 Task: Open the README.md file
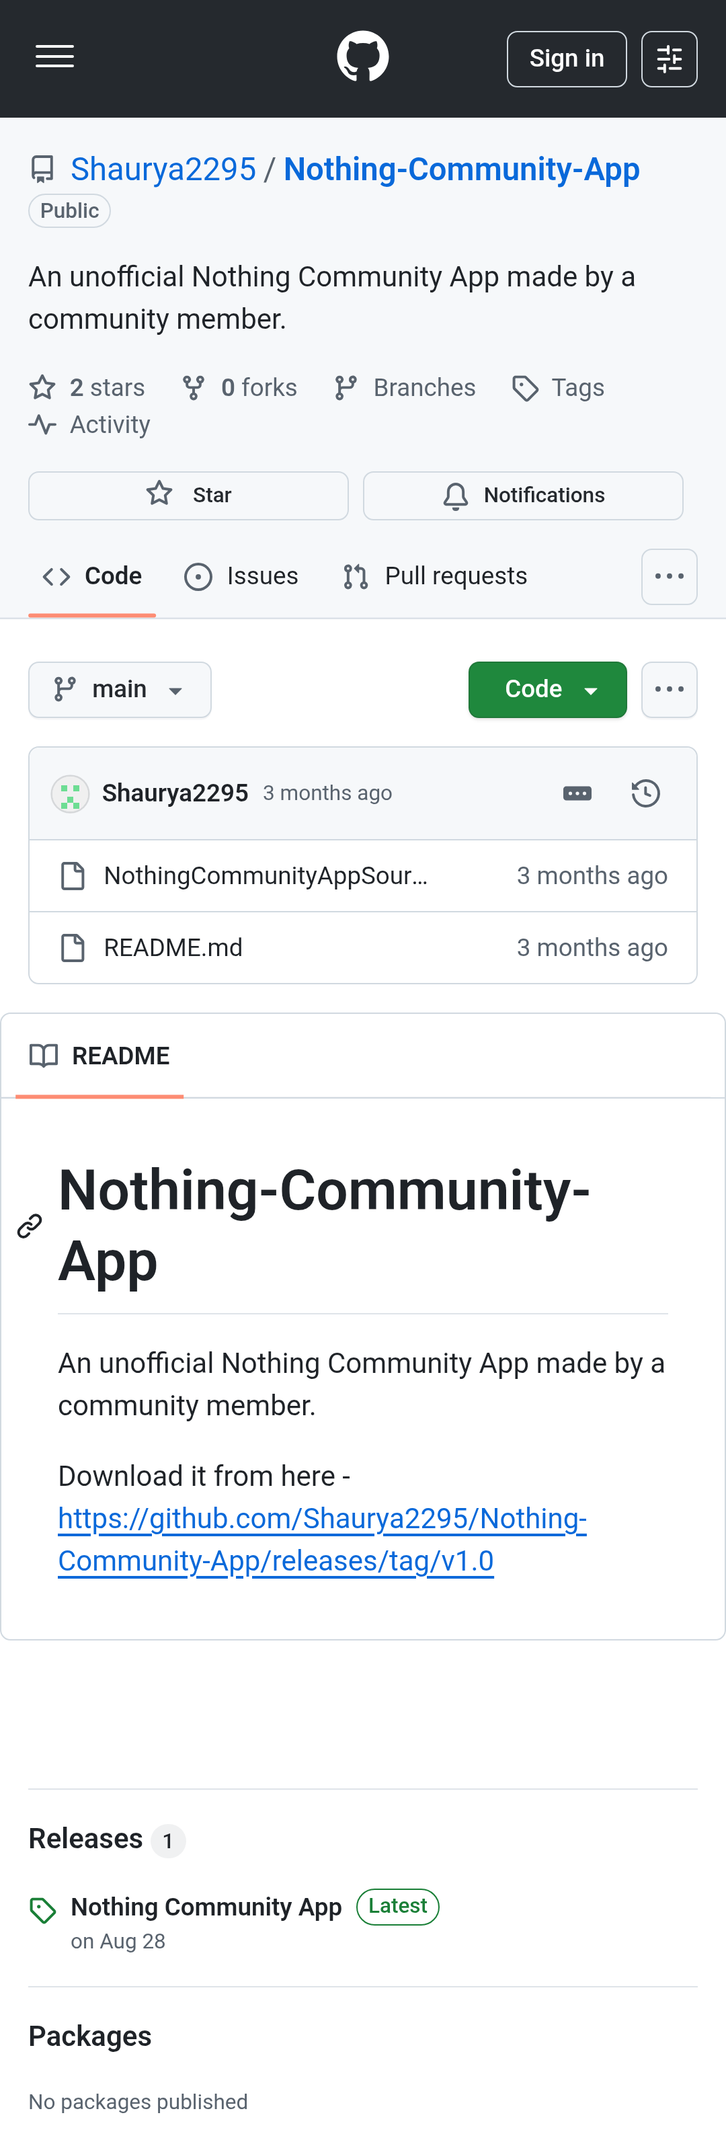pyautogui.click(x=173, y=948)
